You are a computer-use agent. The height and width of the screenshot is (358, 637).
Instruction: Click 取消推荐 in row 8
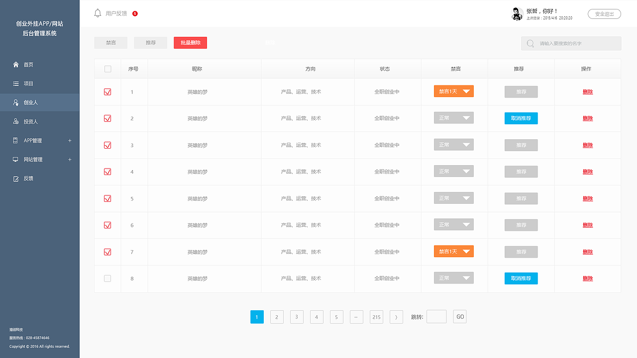pyautogui.click(x=521, y=278)
